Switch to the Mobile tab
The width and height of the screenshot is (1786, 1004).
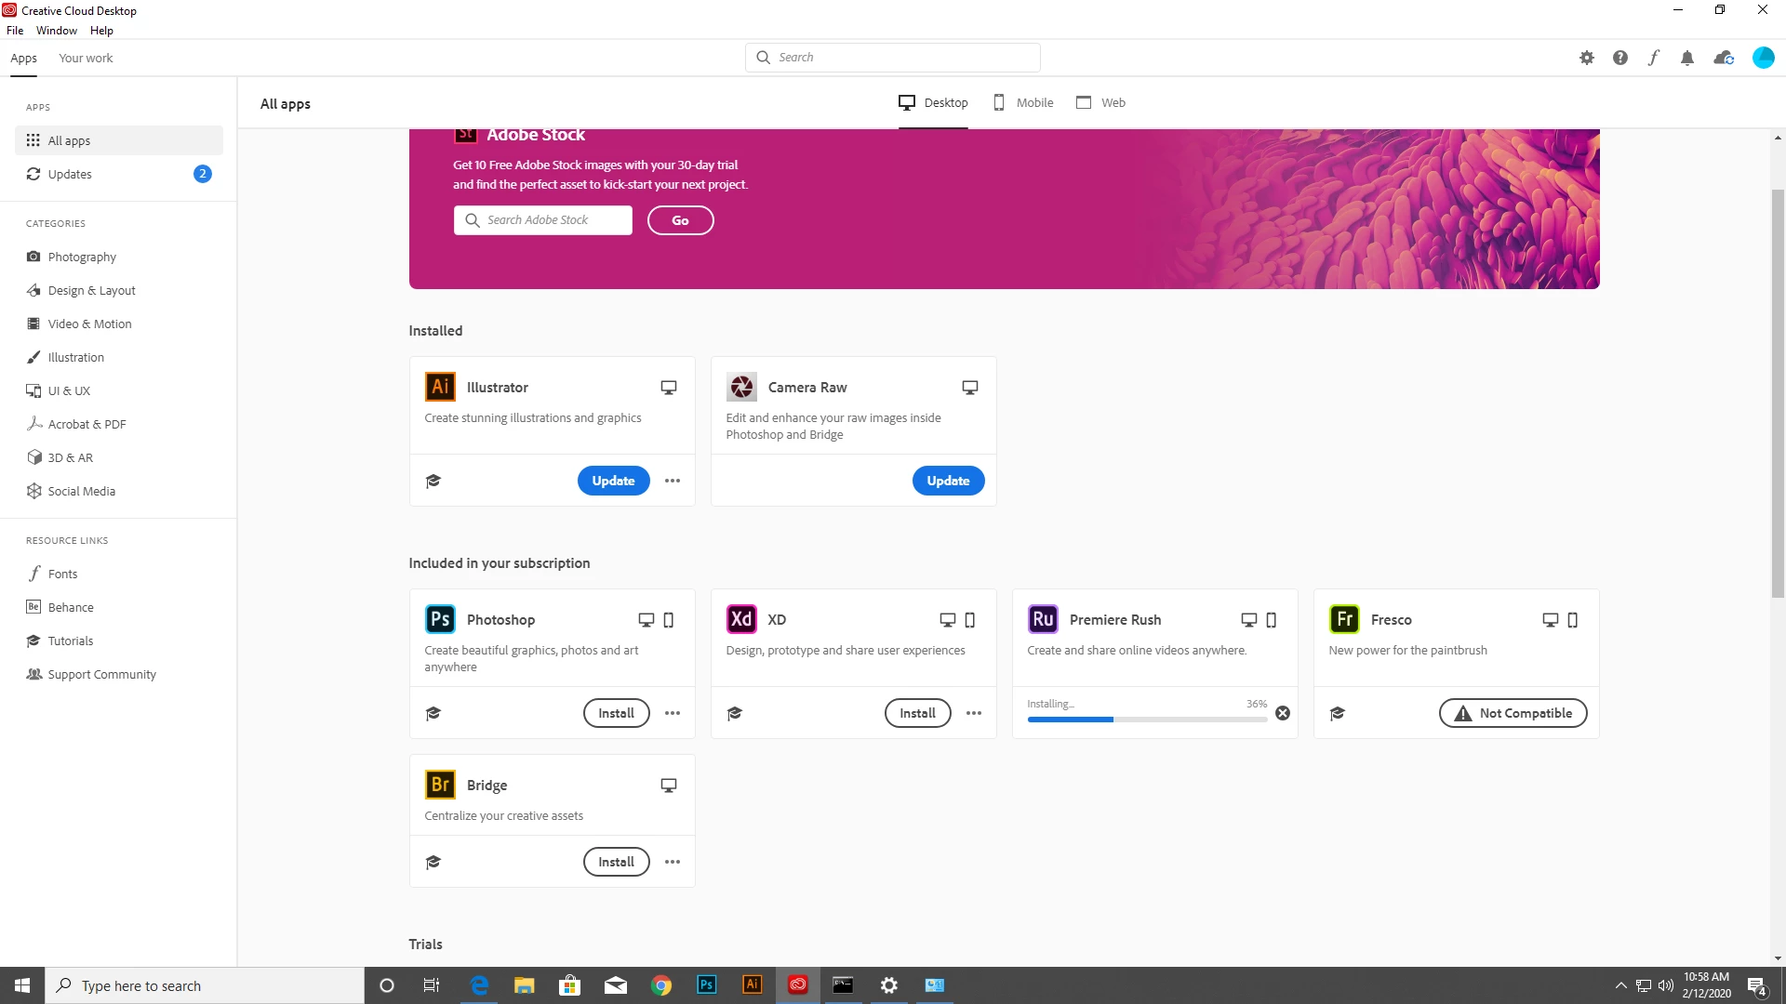[x=1023, y=102]
